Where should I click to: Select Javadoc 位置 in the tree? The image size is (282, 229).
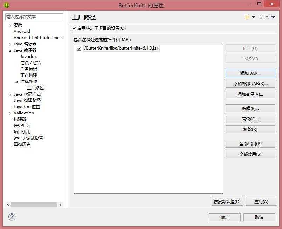(x=27, y=106)
